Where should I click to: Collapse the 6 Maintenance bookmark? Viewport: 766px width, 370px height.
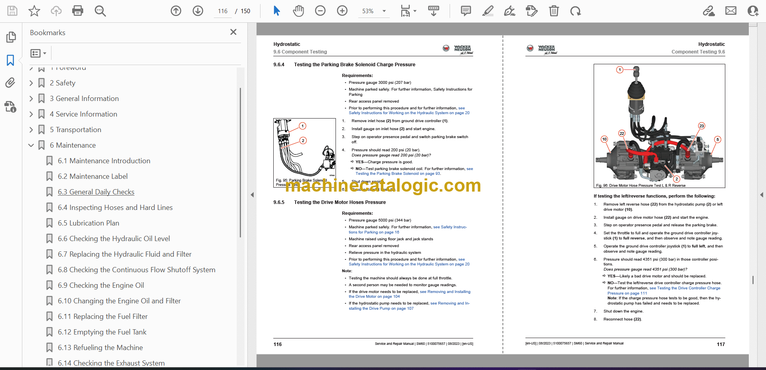(31, 145)
